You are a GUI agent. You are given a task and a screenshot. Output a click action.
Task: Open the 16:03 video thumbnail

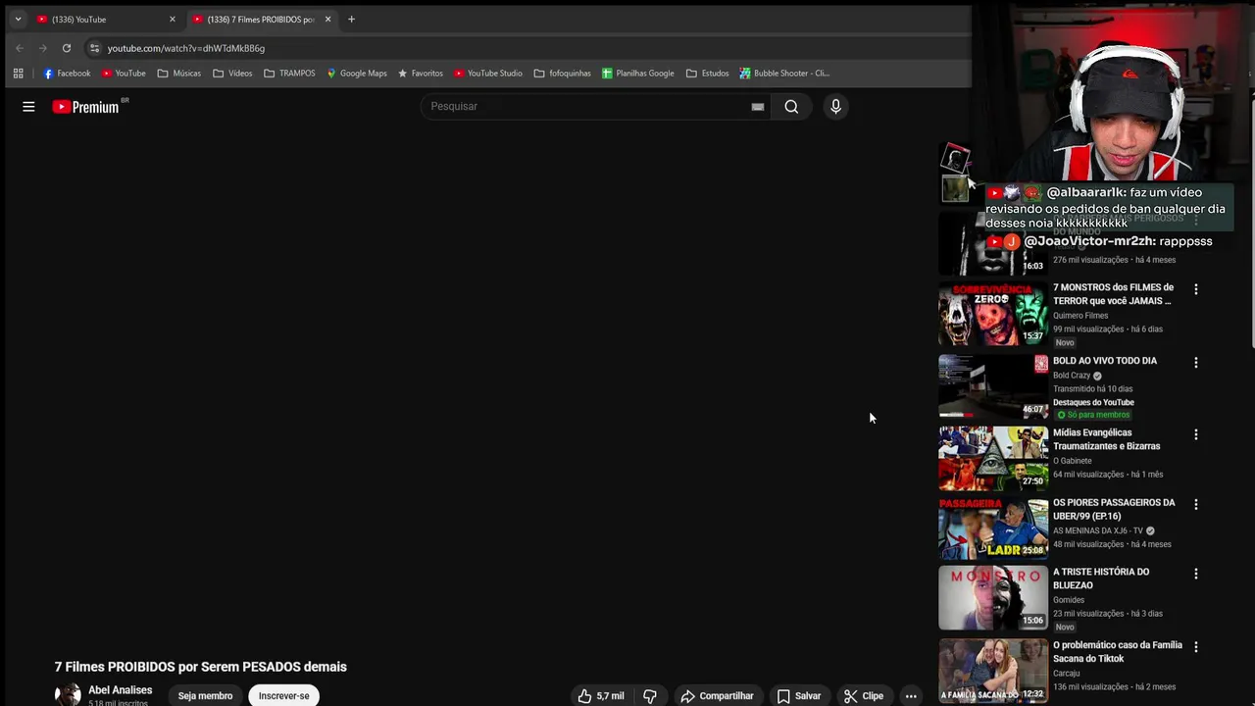coord(993,245)
